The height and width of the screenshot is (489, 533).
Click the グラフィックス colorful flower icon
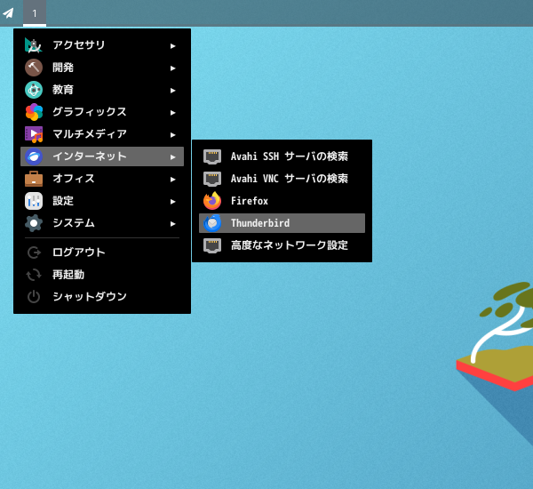click(x=34, y=112)
